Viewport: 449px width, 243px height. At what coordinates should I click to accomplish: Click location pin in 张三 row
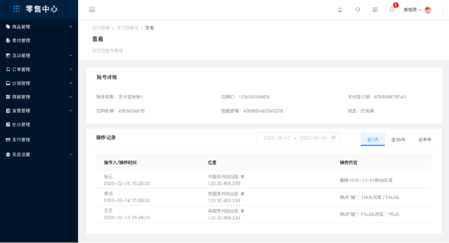(243, 177)
